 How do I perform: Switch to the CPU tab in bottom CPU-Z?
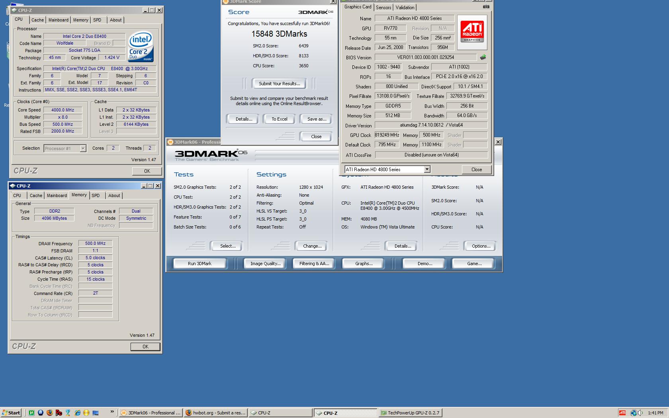(x=17, y=195)
